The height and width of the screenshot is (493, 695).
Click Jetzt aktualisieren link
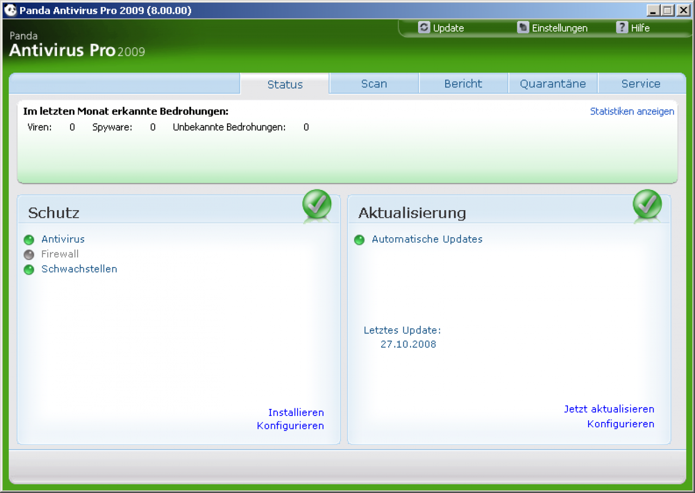[609, 409]
